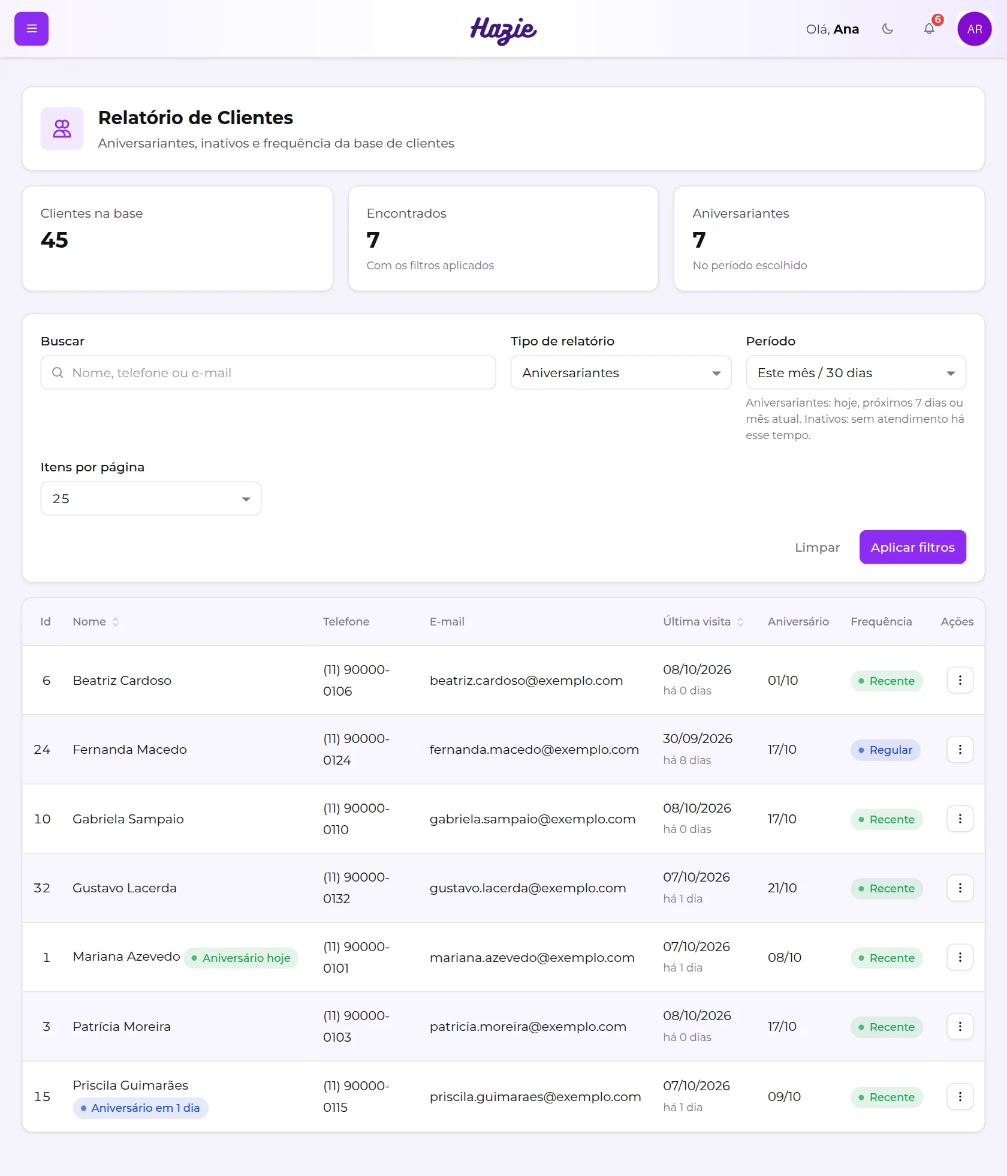
Task: Open the Itens por página dropdown
Action: tap(150, 498)
